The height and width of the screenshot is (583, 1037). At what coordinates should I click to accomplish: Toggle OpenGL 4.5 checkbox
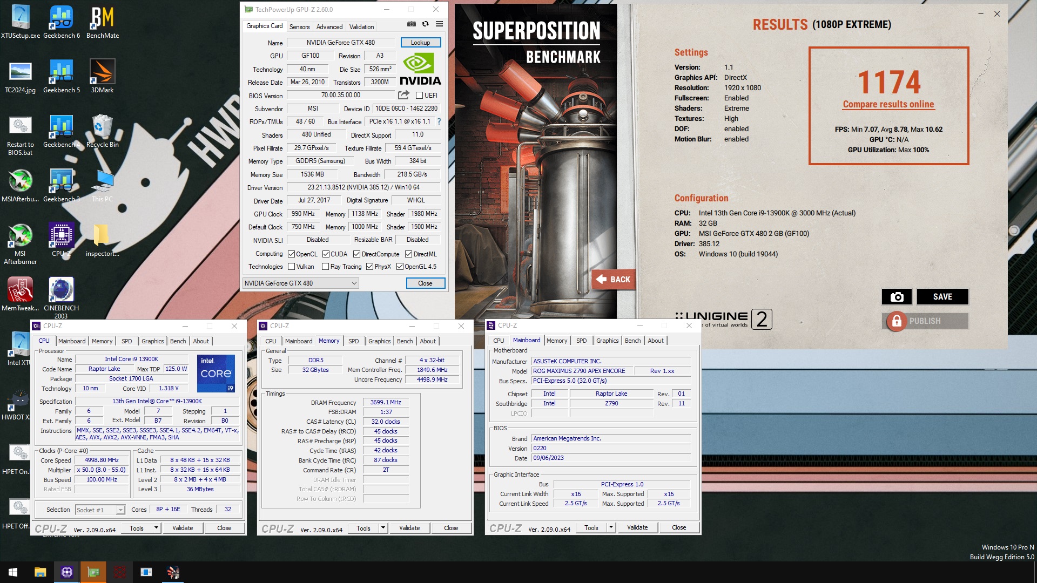pyautogui.click(x=400, y=267)
